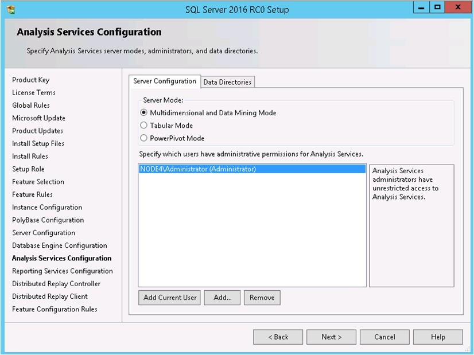Screen dimensions: 474x355
Task: Click License Terms in the steps list
Action: click(x=34, y=92)
